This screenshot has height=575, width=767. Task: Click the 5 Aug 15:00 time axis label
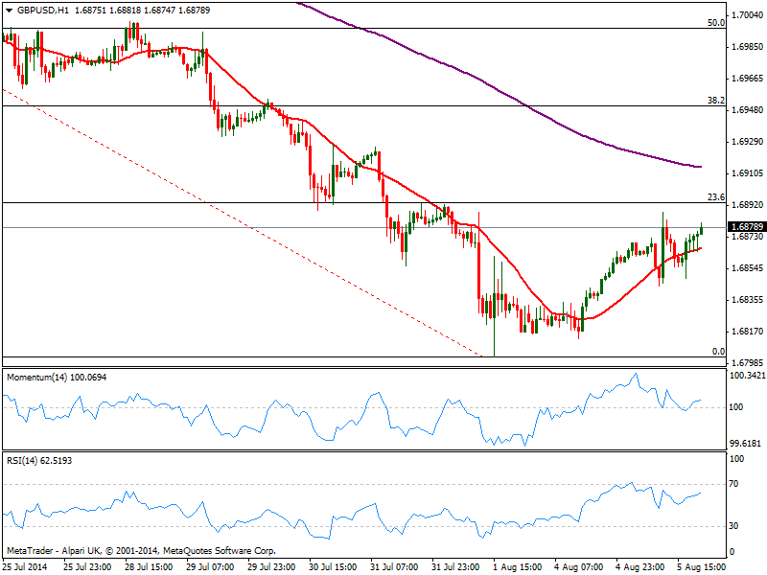point(702,566)
